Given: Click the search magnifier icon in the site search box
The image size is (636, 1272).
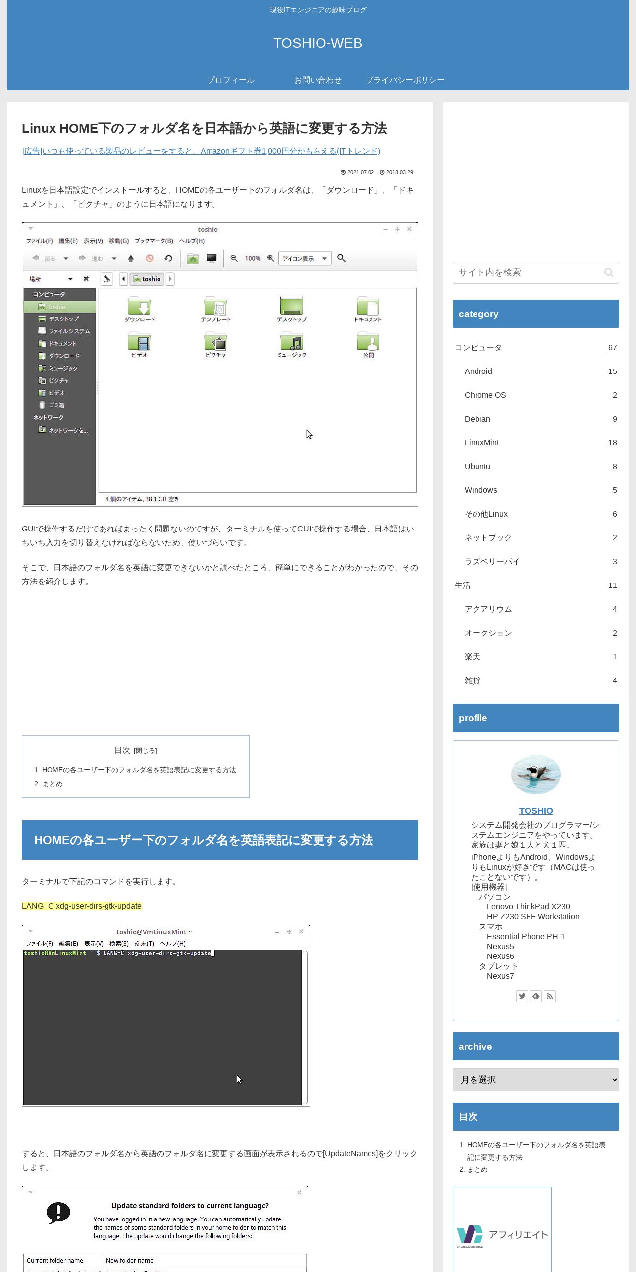Looking at the screenshot, I should coord(609,272).
